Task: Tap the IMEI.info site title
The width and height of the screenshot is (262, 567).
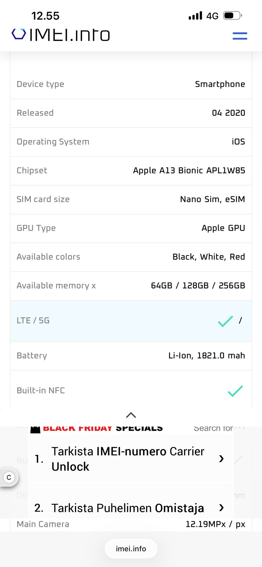Action: click(69, 35)
